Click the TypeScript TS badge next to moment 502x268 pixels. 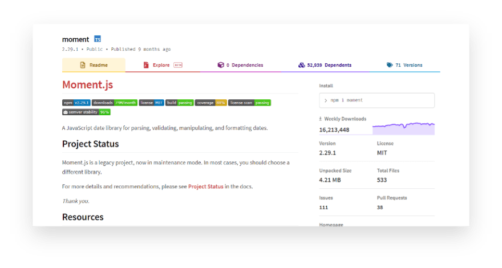point(98,39)
